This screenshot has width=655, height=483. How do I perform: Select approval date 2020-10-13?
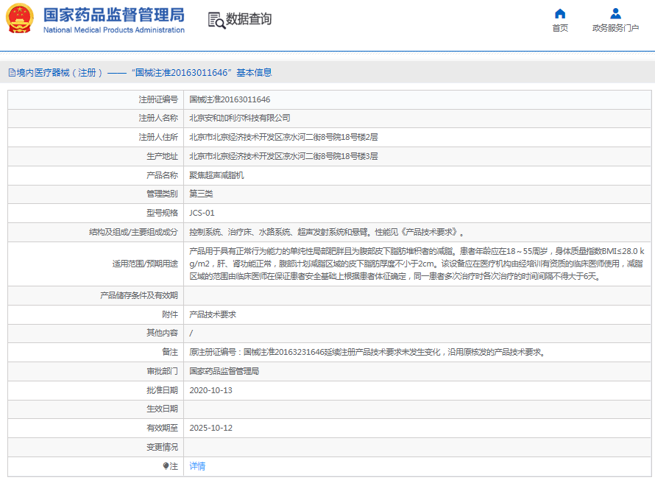[x=211, y=390]
